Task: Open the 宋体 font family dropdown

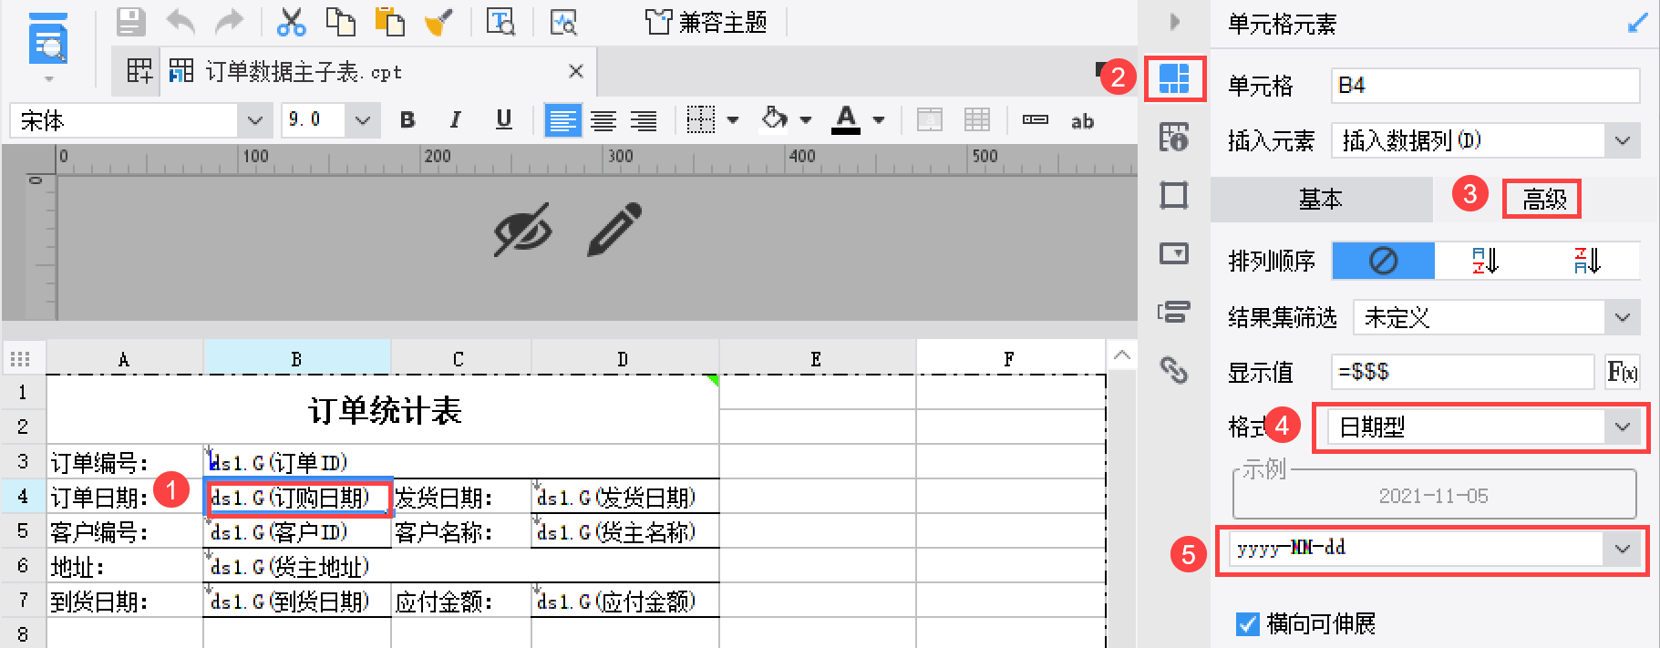Action: (254, 120)
